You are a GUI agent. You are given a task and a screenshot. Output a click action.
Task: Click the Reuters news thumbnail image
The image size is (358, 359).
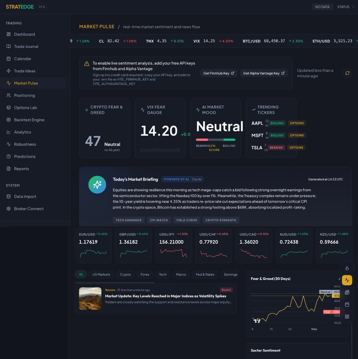pos(90,299)
